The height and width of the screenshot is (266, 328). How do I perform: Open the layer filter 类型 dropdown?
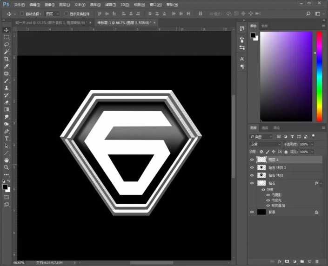click(261, 137)
